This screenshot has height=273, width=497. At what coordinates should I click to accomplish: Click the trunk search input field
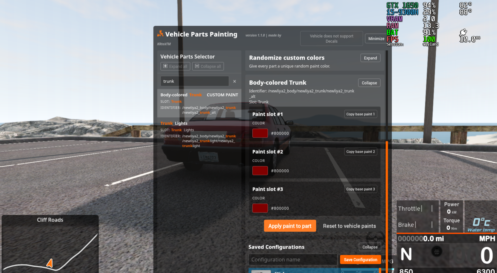click(194, 81)
